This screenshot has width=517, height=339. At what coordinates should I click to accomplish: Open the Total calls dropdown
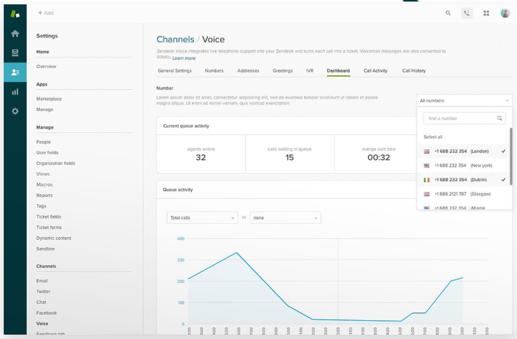click(x=202, y=218)
